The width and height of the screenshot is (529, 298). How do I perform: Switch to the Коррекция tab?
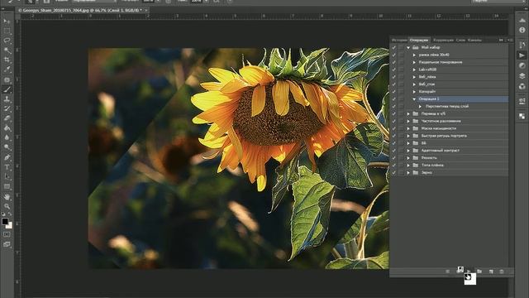[x=443, y=41]
